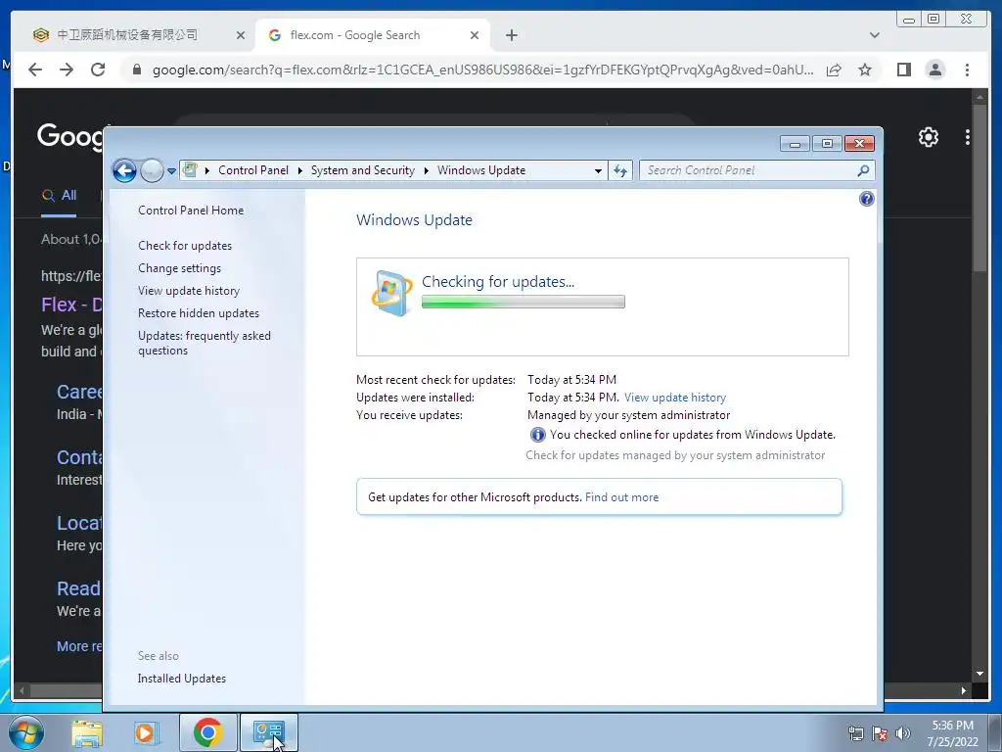The width and height of the screenshot is (1002, 752).
Task: Open Chrome's three-dot menu
Action: click(x=967, y=70)
